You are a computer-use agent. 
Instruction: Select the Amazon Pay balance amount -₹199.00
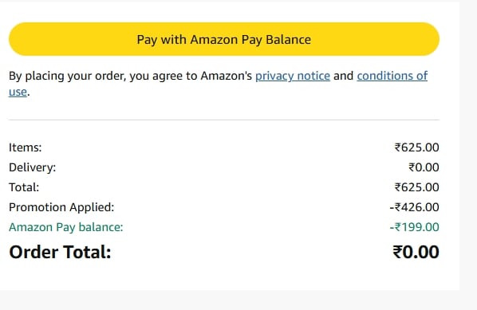[x=414, y=227]
